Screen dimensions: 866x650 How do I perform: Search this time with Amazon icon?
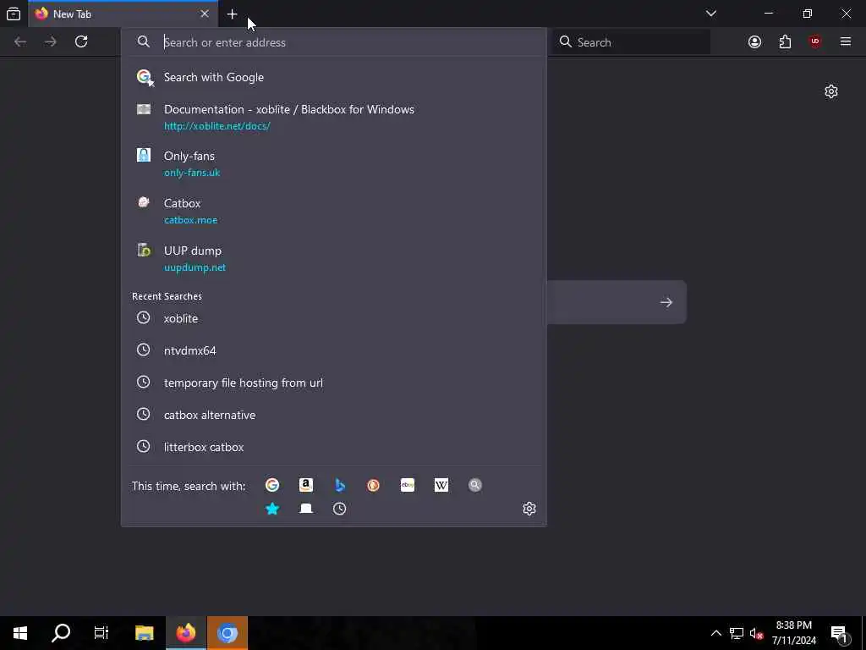point(306,485)
